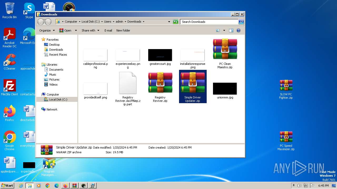This screenshot has height=189, width=337.
Task: Select provideditself.png file
Action: (x=95, y=91)
